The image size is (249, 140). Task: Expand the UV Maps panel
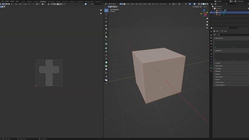218,63
